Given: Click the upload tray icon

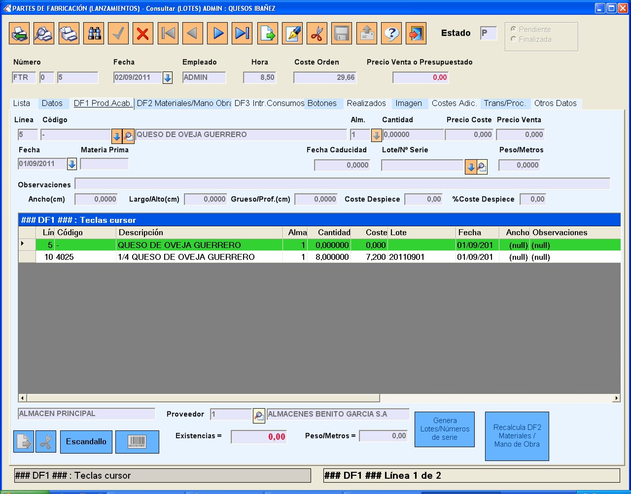Looking at the screenshot, I should click(367, 34).
